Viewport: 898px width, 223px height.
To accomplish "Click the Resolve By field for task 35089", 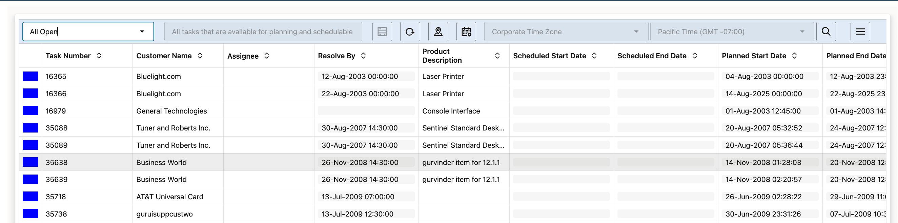I will click(366, 145).
